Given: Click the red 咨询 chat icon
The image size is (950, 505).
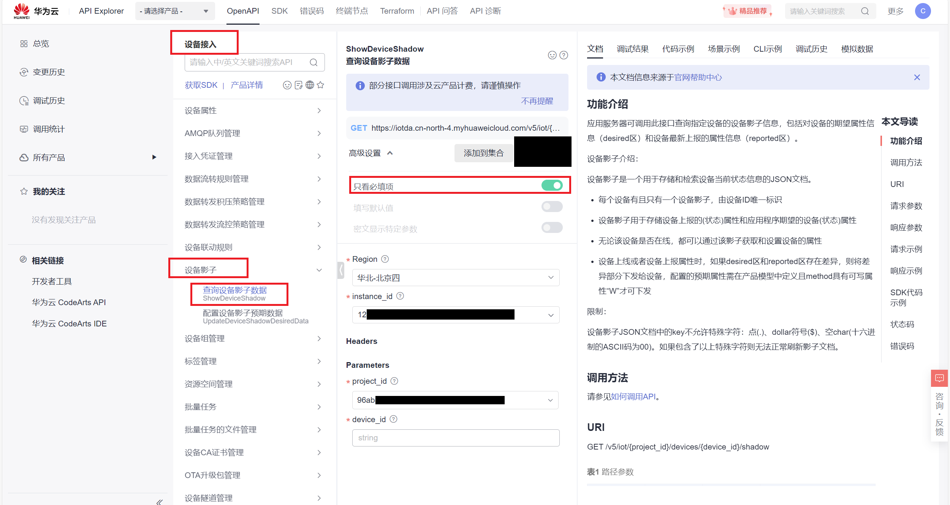Looking at the screenshot, I should [x=939, y=378].
